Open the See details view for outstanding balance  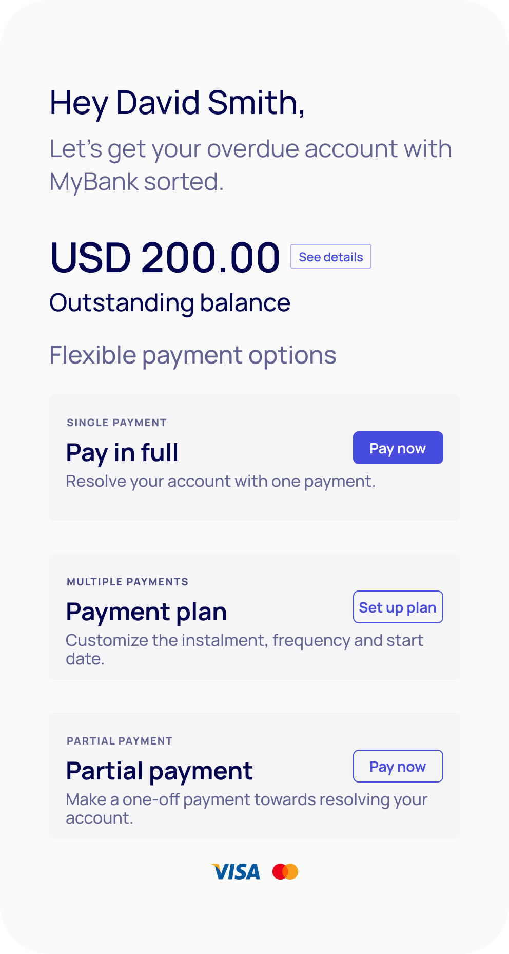coord(331,256)
